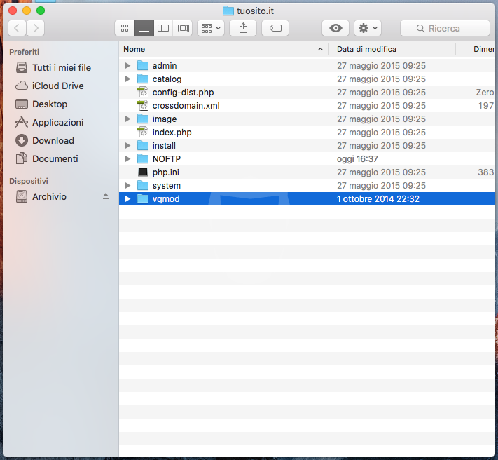The height and width of the screenshot is (460, 498).
Task: Select the system folder name
Action: click(x=167, y=186)
